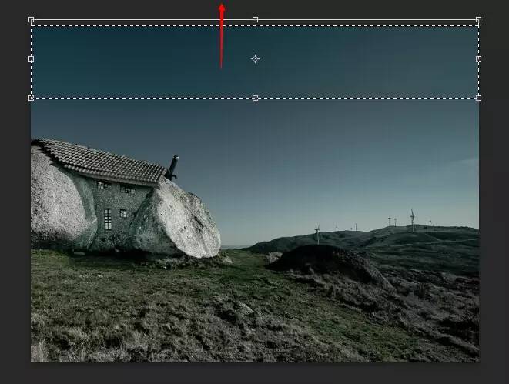
Task: Click the large boulder right of the house
Action: coord(185,221)
